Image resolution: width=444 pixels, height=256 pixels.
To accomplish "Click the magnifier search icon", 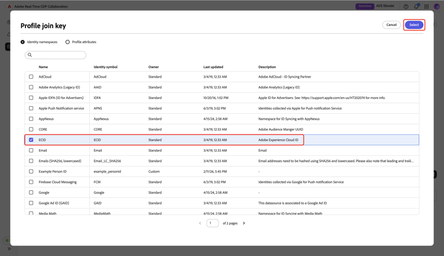I will pos(30,55).
